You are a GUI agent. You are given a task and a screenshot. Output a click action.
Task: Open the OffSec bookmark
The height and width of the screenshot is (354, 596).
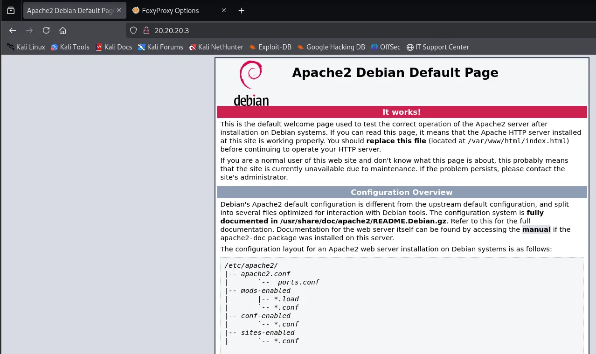coord(386,47)
